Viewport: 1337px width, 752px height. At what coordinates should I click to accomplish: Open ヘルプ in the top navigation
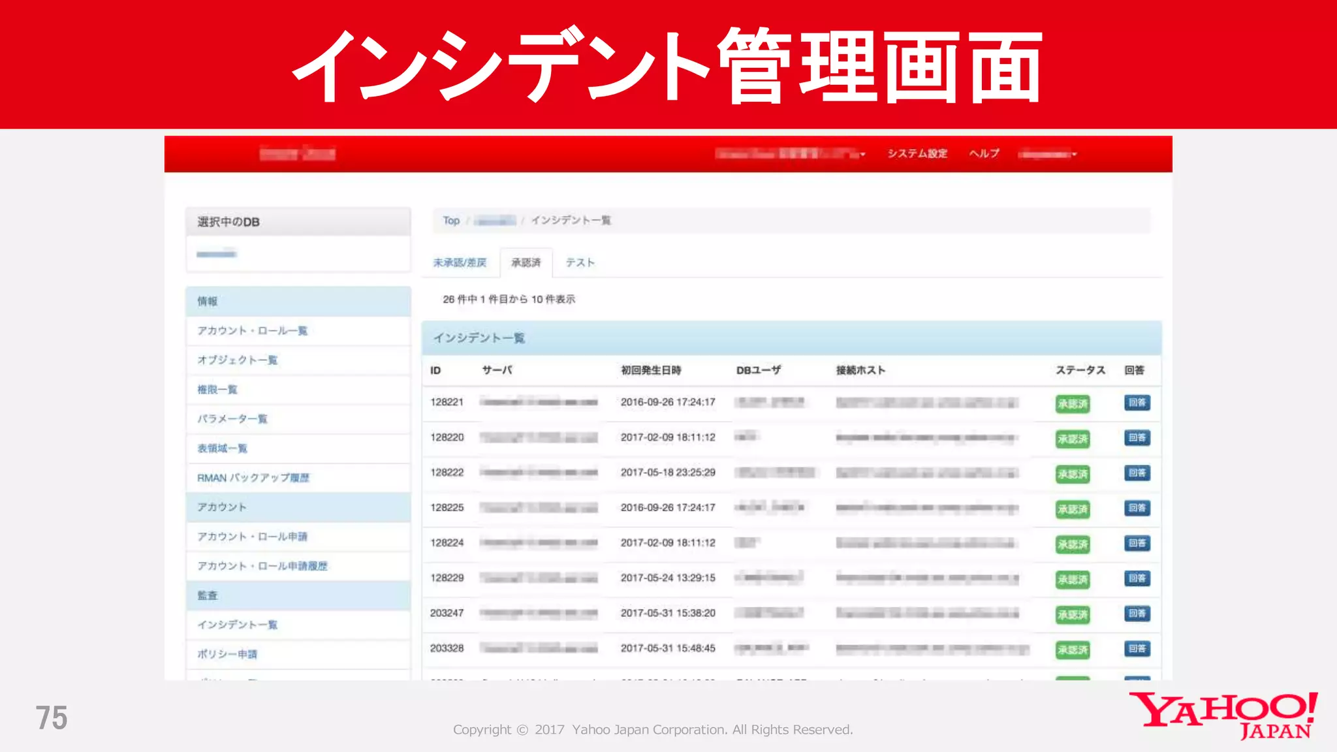(984, 153)
